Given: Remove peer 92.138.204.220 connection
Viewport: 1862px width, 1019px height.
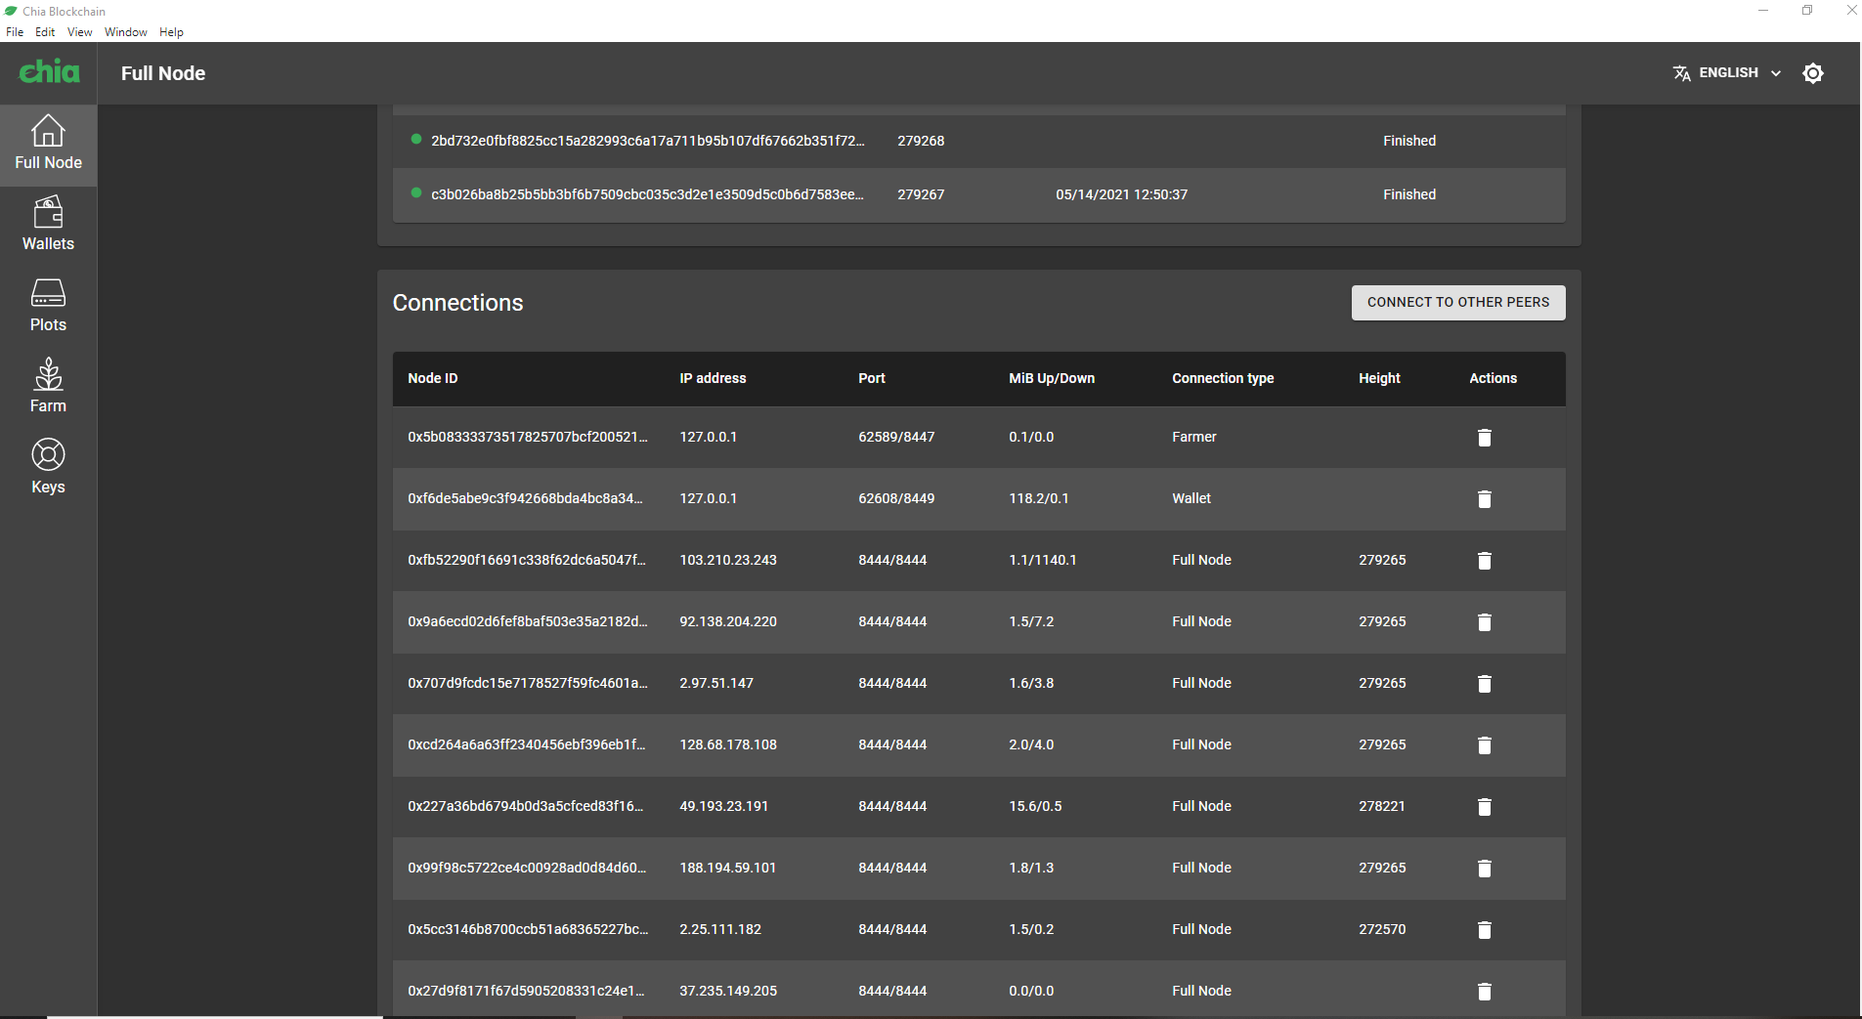Looking at the screenshot, I should 1484,622.
